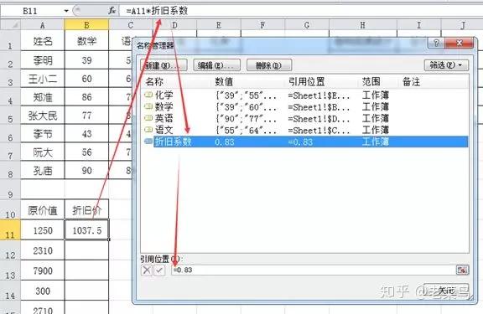
Task: Click cell A11 with value 1250
Action: (43, 230)
